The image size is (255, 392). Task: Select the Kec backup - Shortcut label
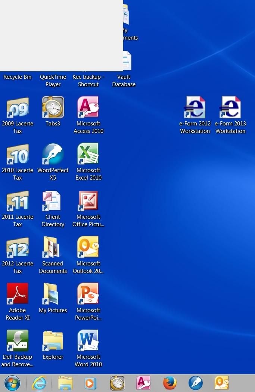pyautogui.click(x=88, y=81)
